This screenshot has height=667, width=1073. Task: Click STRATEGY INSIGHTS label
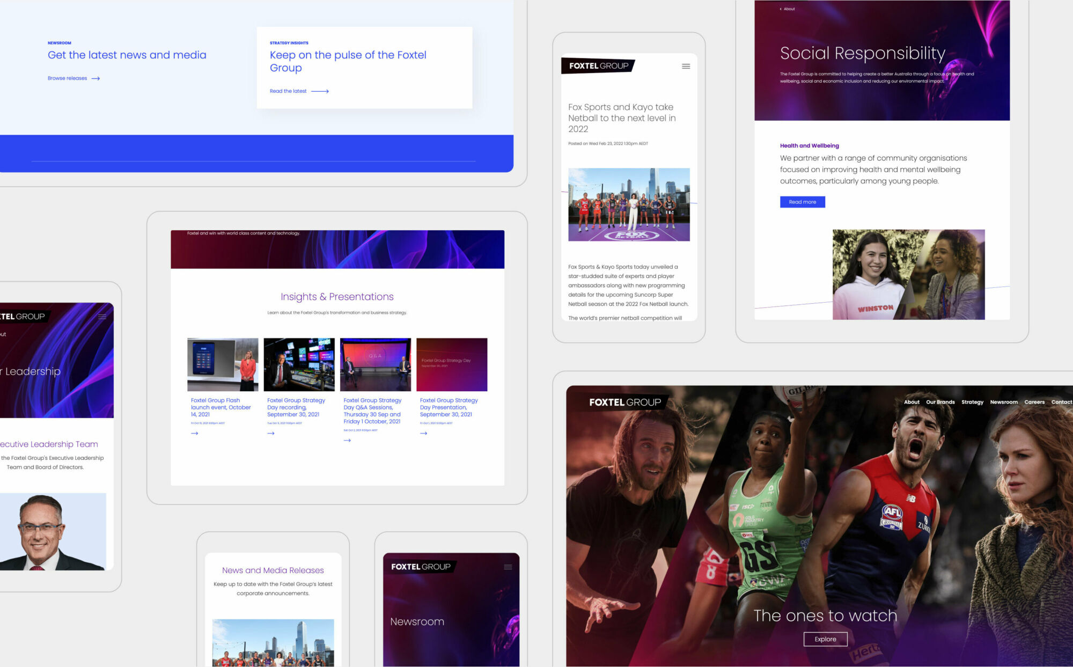[289, 43]
